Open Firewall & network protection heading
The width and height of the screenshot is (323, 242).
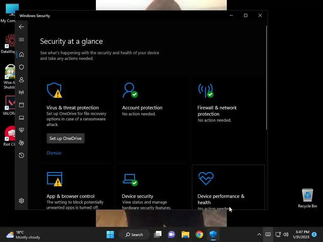(x=217, y=111)
